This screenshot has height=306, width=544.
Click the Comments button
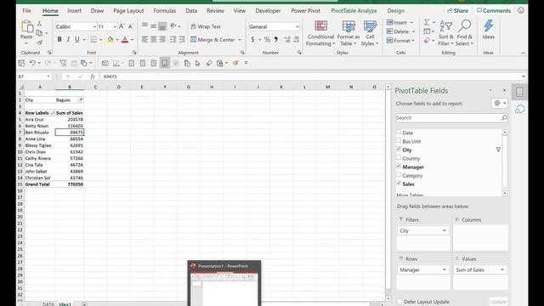coord(493,11)
